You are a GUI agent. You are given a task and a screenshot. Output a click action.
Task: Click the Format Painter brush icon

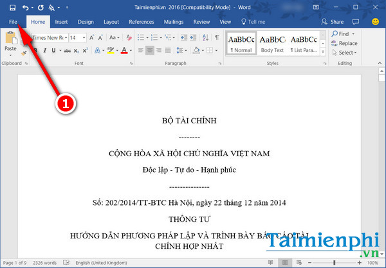pos(24,53)
